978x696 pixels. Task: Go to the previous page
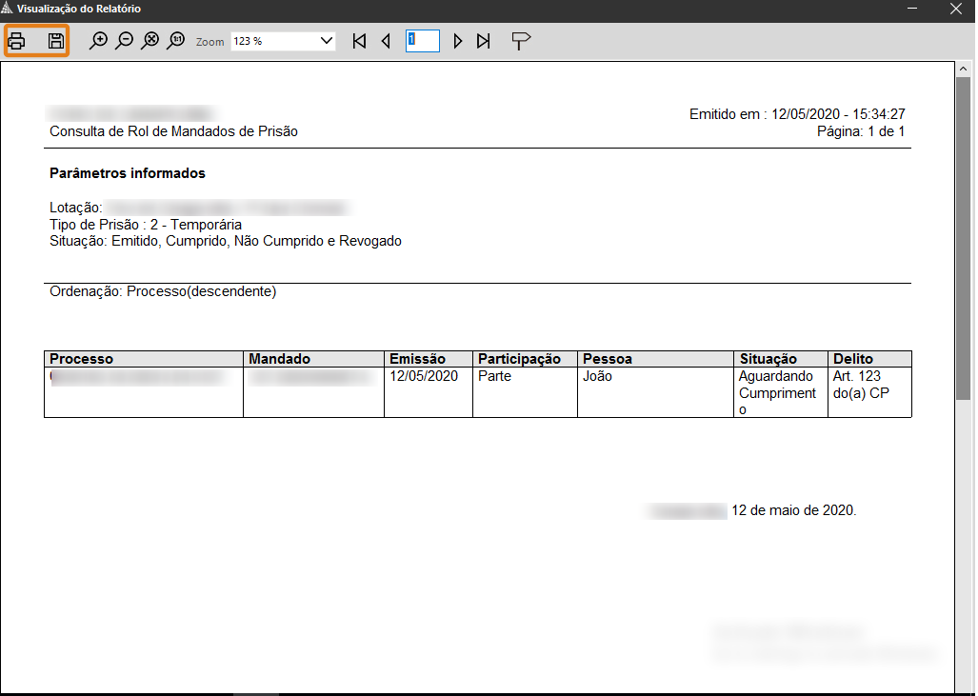386,41
